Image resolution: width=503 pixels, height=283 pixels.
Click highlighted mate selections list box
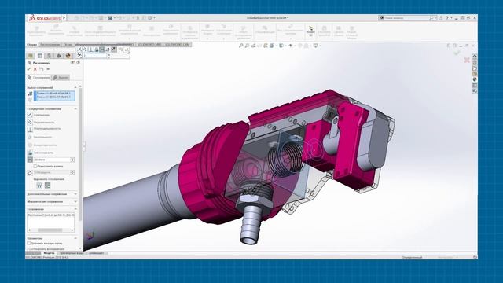[x=54, y=96]
